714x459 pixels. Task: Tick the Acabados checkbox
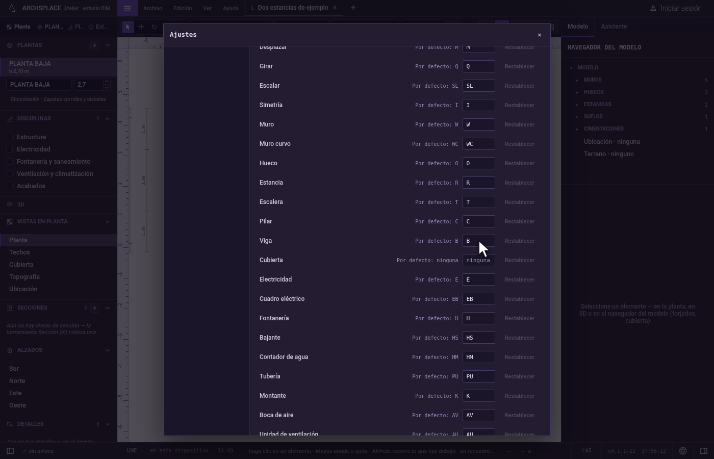point(10,186)
